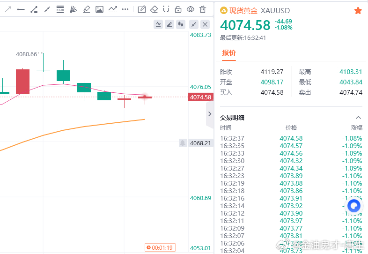Screen dimensions: 368x254
Task: Open the more drawing tools menu
Action: point(125,9)
